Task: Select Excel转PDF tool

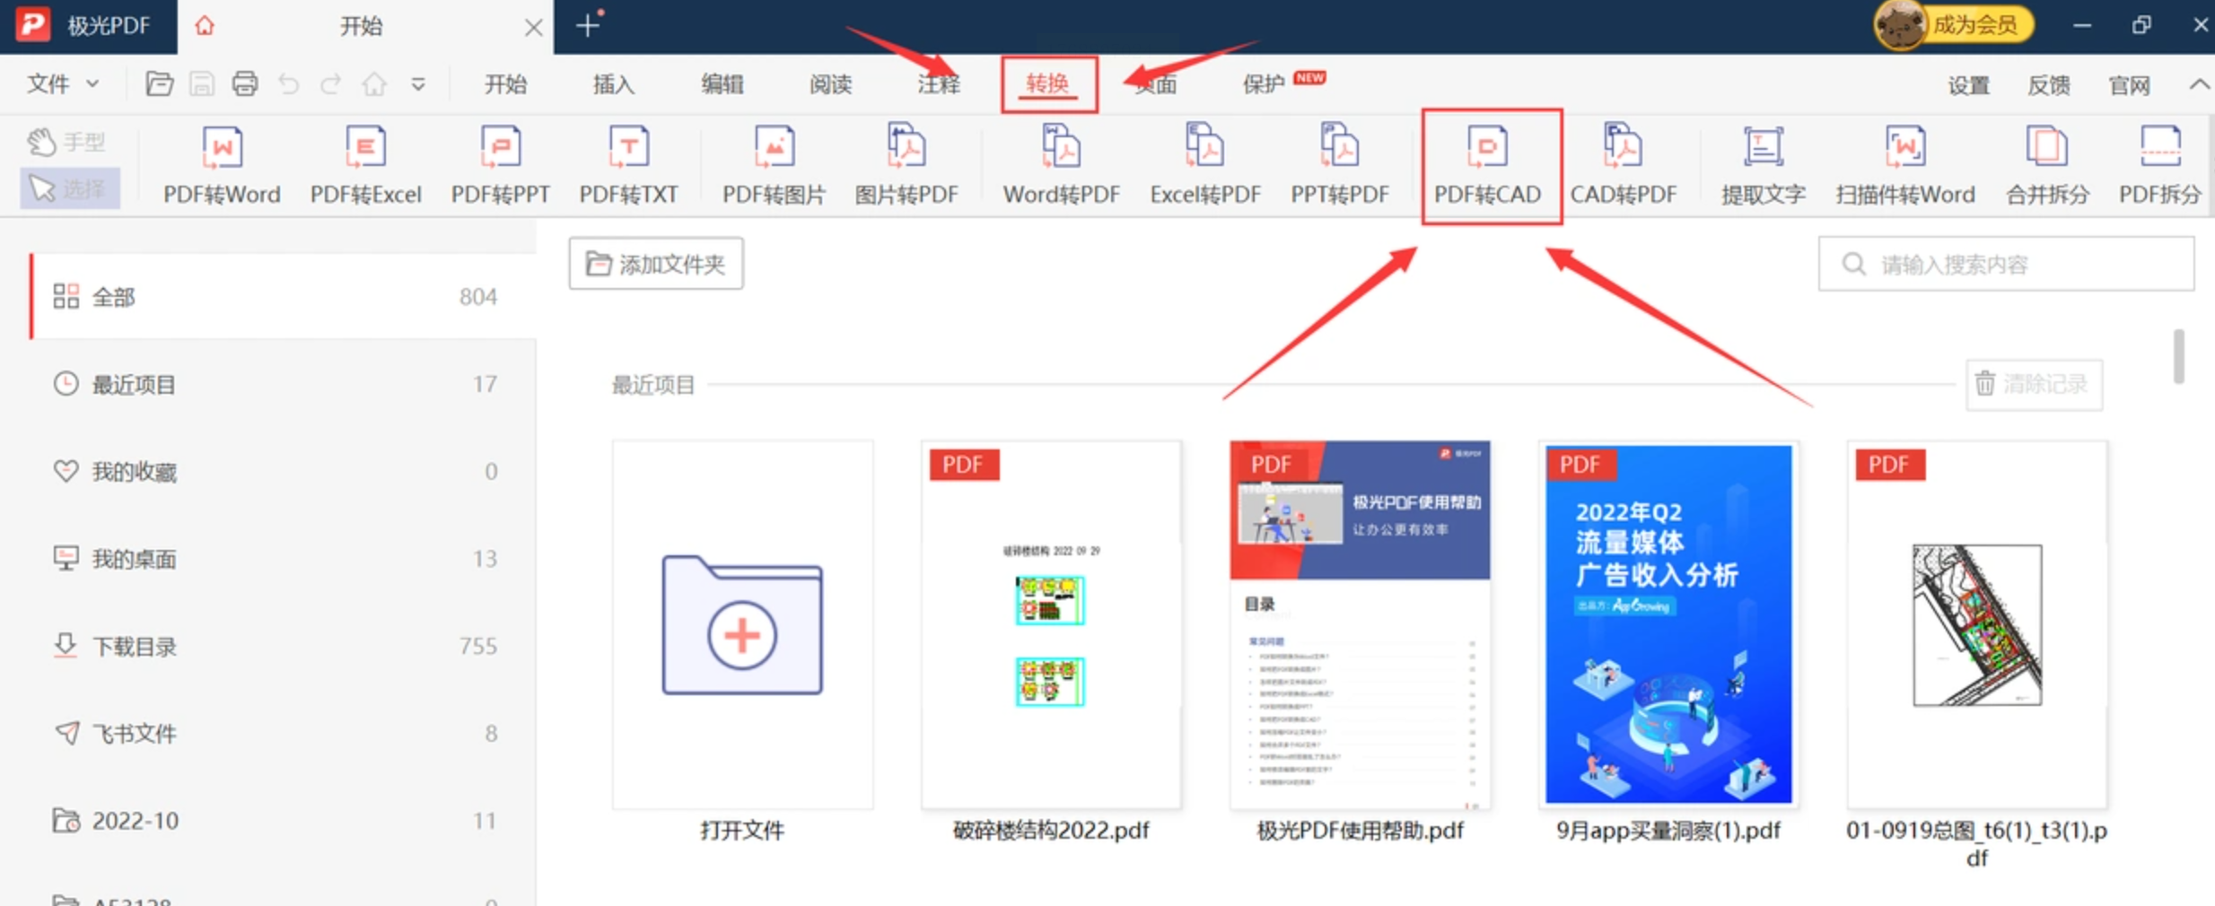Action: click(x=1205, y=166)
